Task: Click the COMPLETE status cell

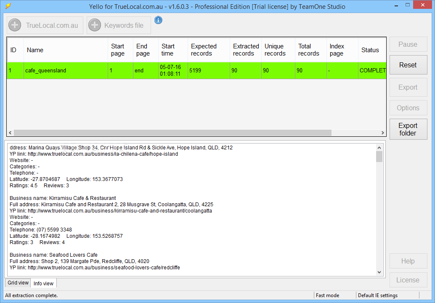Action: pos(372,70)
